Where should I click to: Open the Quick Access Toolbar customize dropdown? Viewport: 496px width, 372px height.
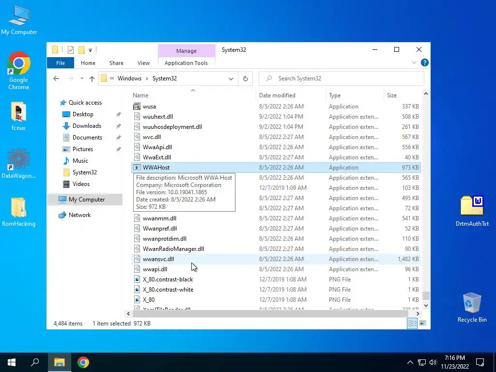(90, 50)
